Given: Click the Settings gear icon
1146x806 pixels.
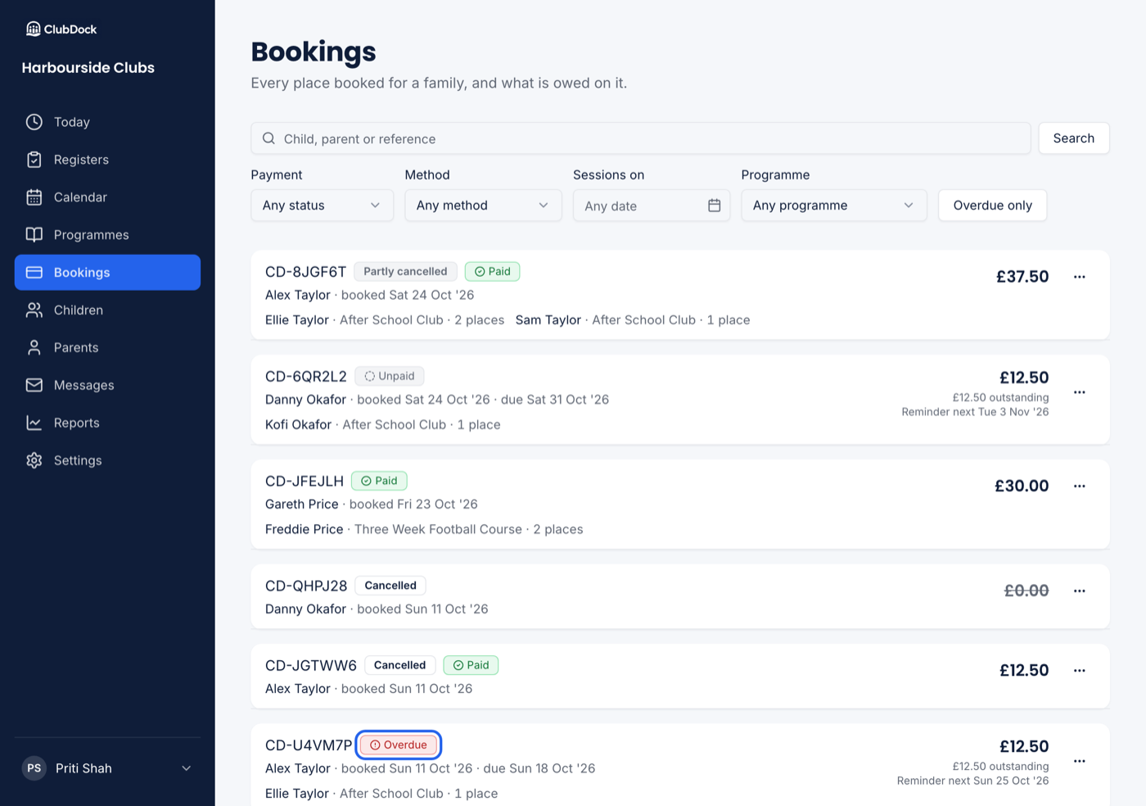Looking at the screenshot, I should [34, 461].
